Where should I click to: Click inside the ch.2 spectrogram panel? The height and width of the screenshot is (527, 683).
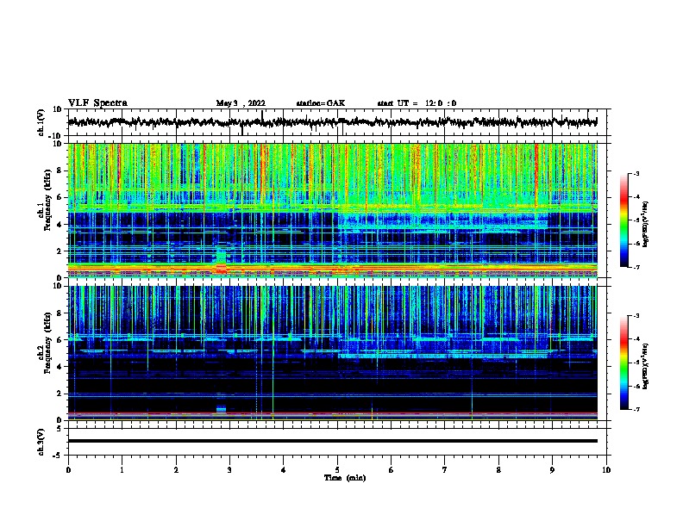pyautogui.click(x=332, y=353)
